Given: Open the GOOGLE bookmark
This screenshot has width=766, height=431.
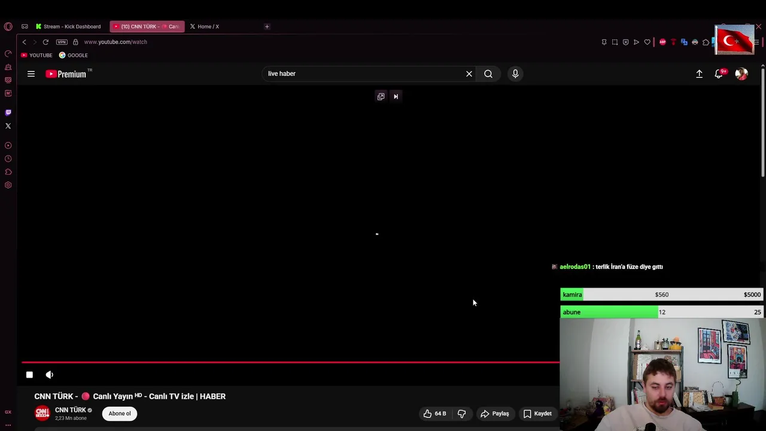Looking at the screenshot, I should pos(73,55).
